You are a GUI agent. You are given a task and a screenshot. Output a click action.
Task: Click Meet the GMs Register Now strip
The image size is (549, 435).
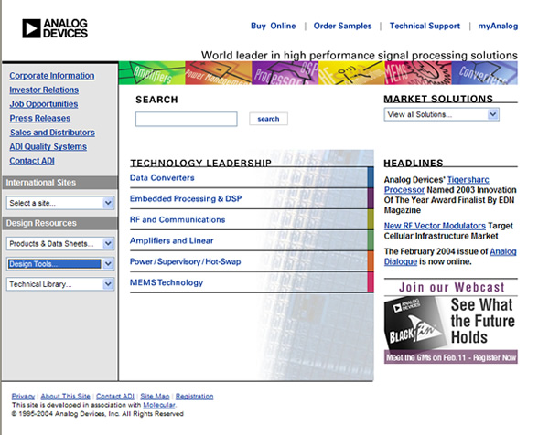pos(450,357)
